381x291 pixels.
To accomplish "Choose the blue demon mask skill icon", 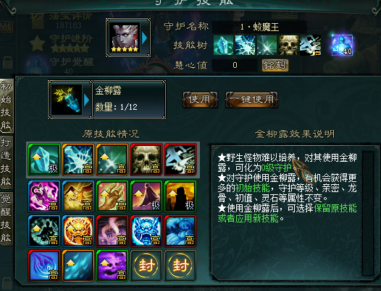I will point(146,231).
